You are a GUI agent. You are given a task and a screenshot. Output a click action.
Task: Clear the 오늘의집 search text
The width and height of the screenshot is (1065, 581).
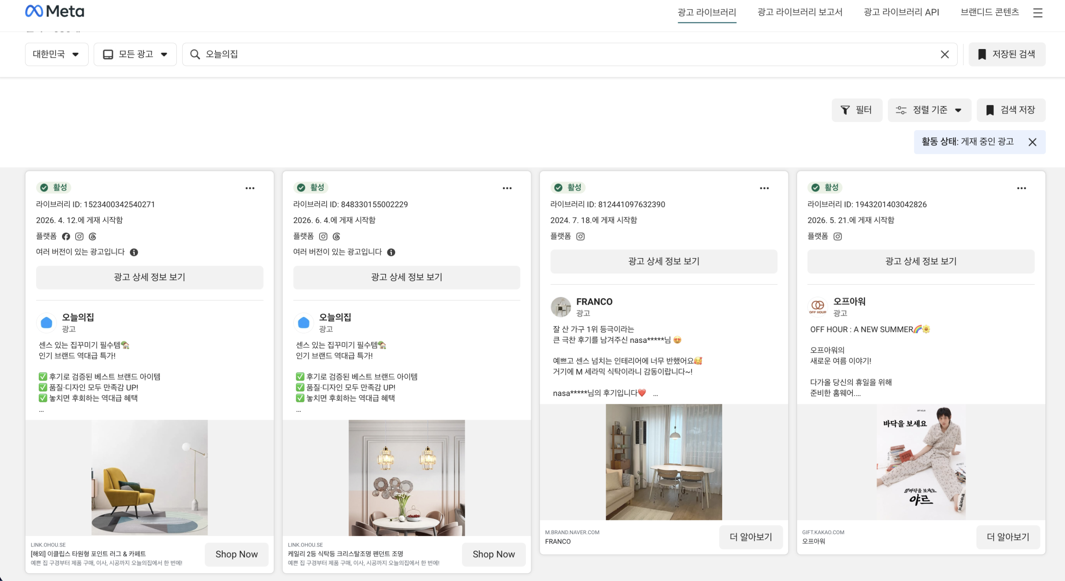click(944, 54)
